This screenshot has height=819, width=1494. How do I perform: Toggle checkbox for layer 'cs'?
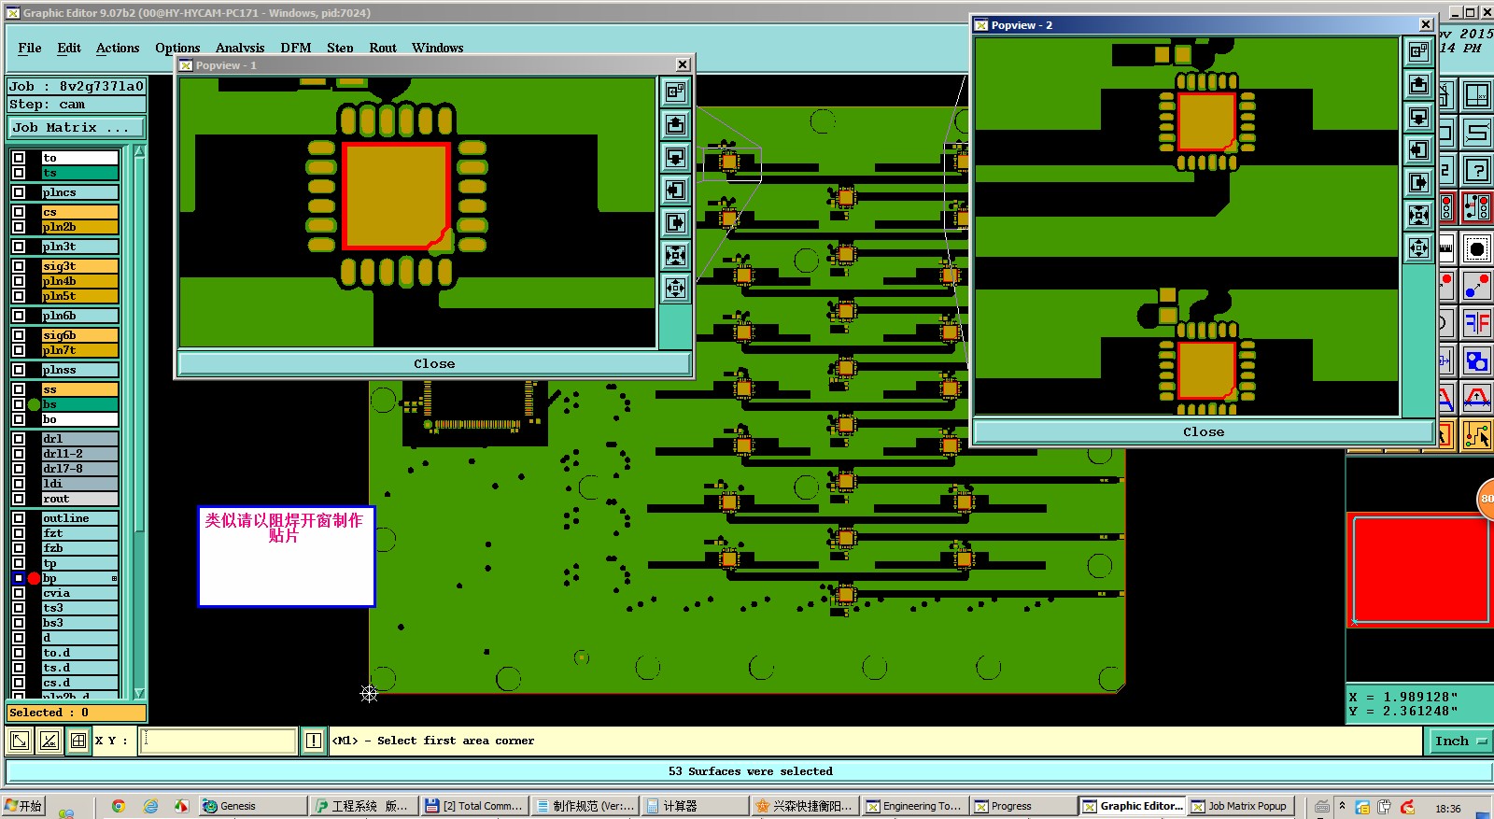tap(19, 212)
